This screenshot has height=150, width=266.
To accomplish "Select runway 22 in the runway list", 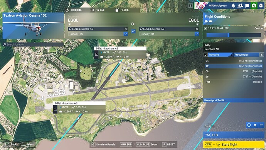I will coord(234,66).
